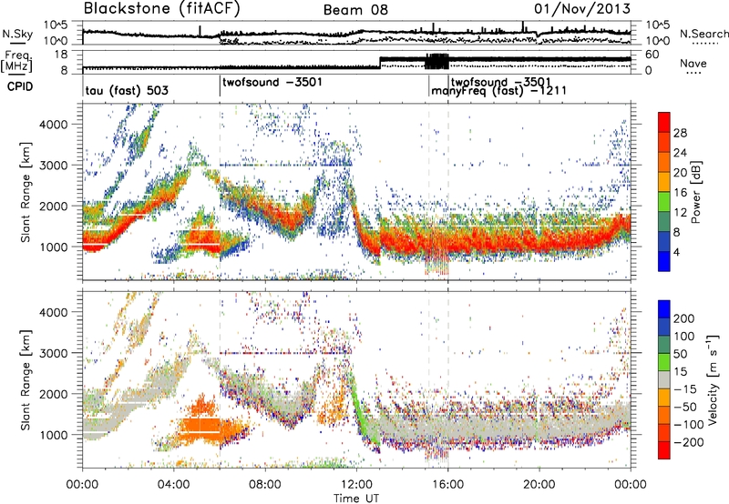729x504 pixels.
Task: Click the date label '01/Nov/2013'
Action: pos(582,9)
